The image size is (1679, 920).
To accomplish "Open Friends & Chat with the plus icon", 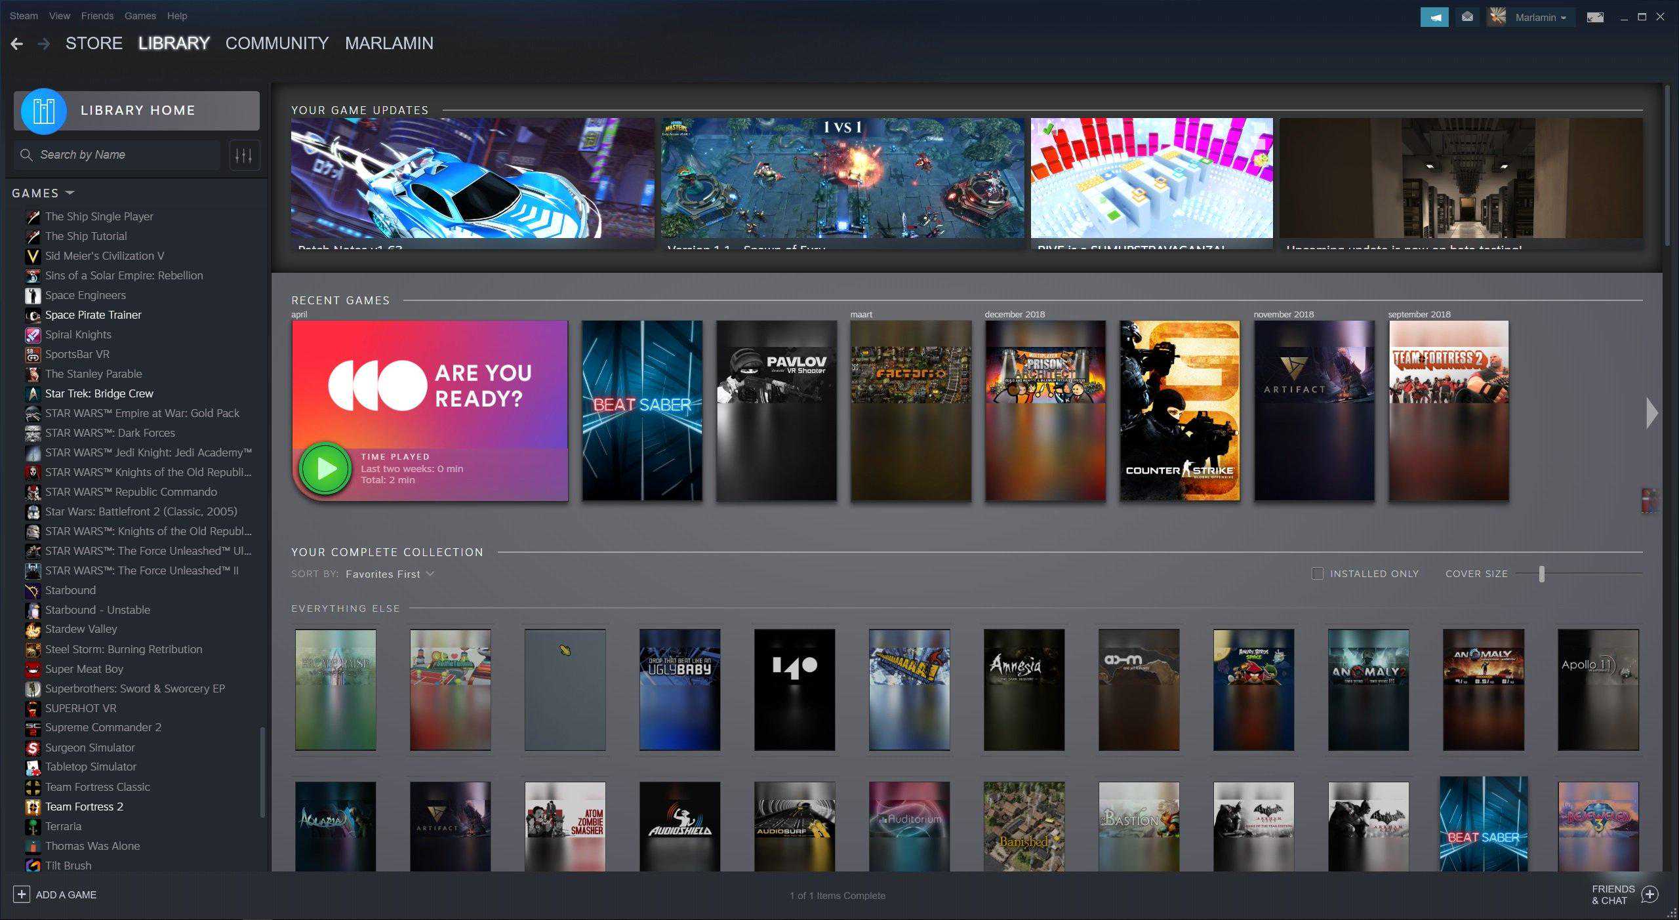I will 1650,894.
